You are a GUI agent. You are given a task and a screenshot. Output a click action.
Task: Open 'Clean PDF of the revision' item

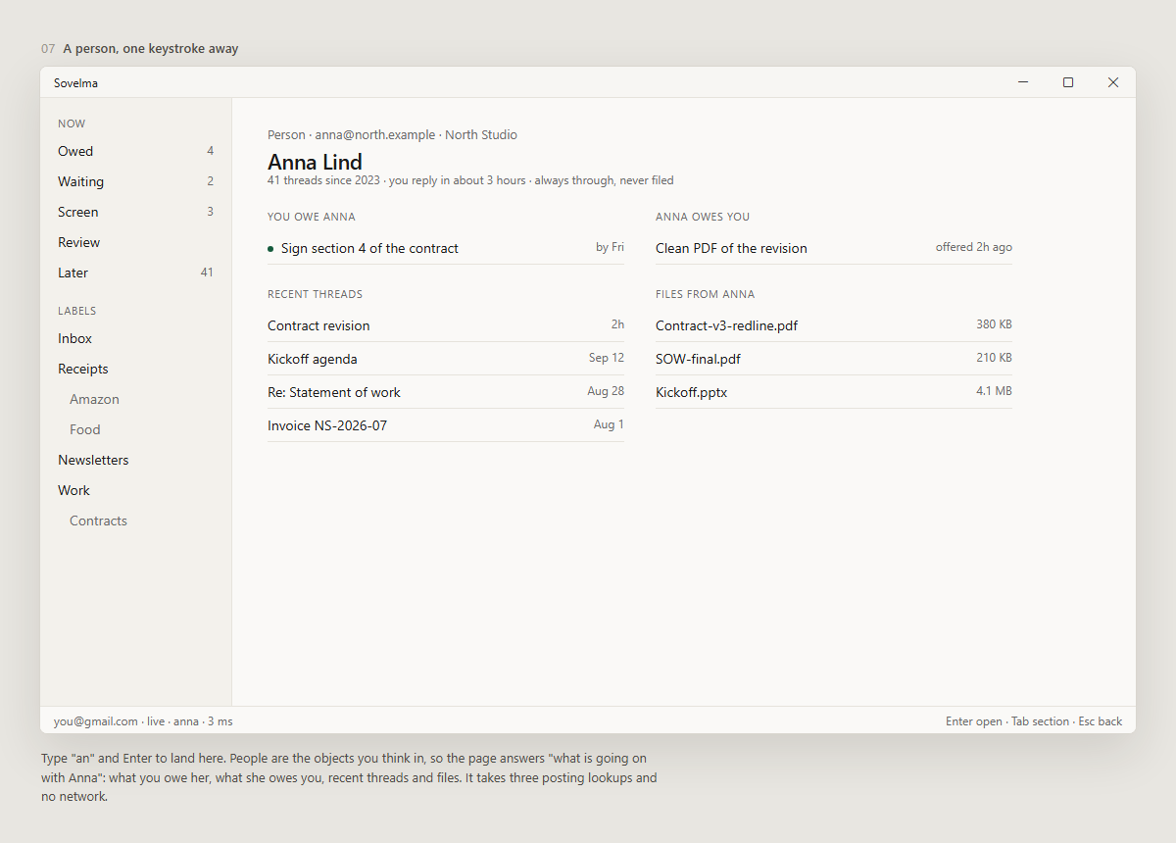834,248
